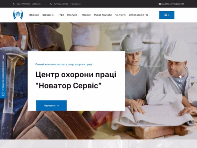Viewport: 197px width, 148px height.
Task: Open the shopping cart basket button
Action: click(167, 15)
